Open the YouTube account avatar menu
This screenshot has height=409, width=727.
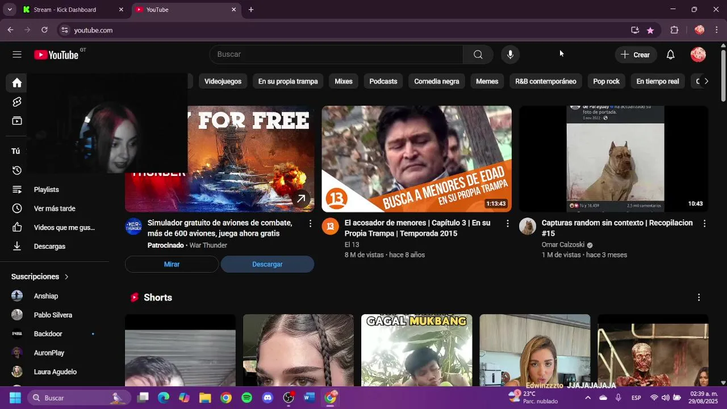point(698,55)
